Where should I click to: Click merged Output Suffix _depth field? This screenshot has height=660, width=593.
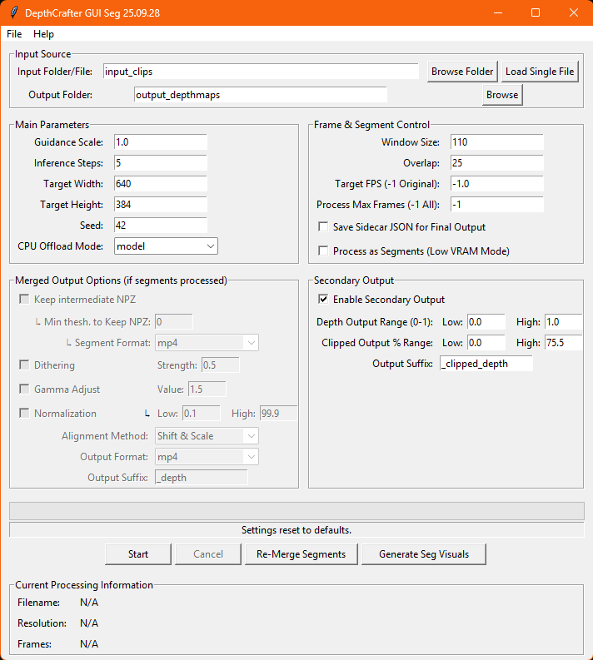pos(202,478)
